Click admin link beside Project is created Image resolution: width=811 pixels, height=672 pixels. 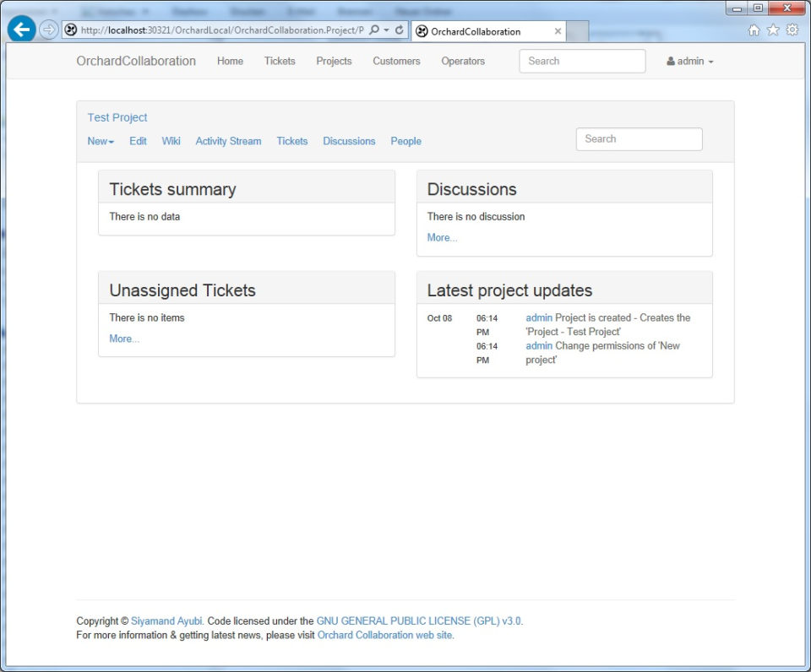tap(539, 318)
